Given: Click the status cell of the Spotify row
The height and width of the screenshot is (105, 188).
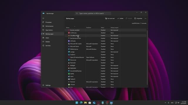Looking at the screenshot, I should tap(103, 74).
